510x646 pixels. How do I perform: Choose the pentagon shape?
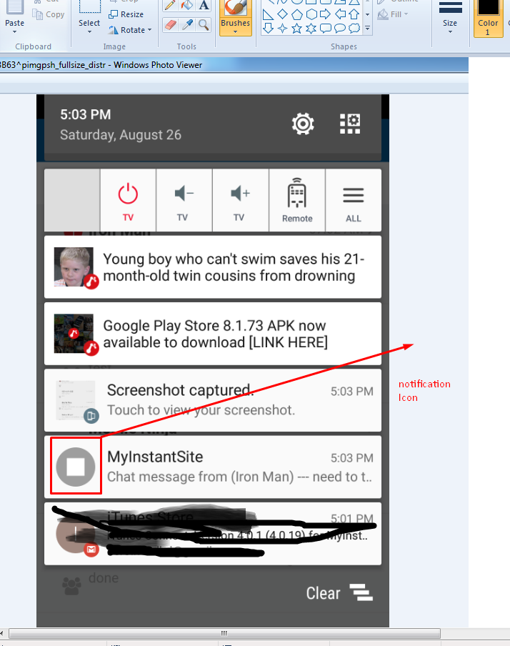pyautogui.click(x=296, y=15)
